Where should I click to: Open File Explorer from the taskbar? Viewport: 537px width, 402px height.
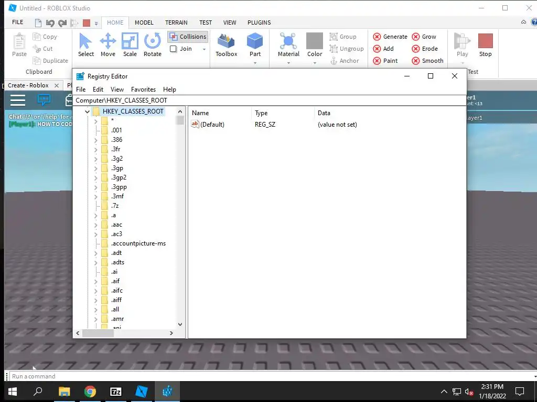(x=64, y=392)
